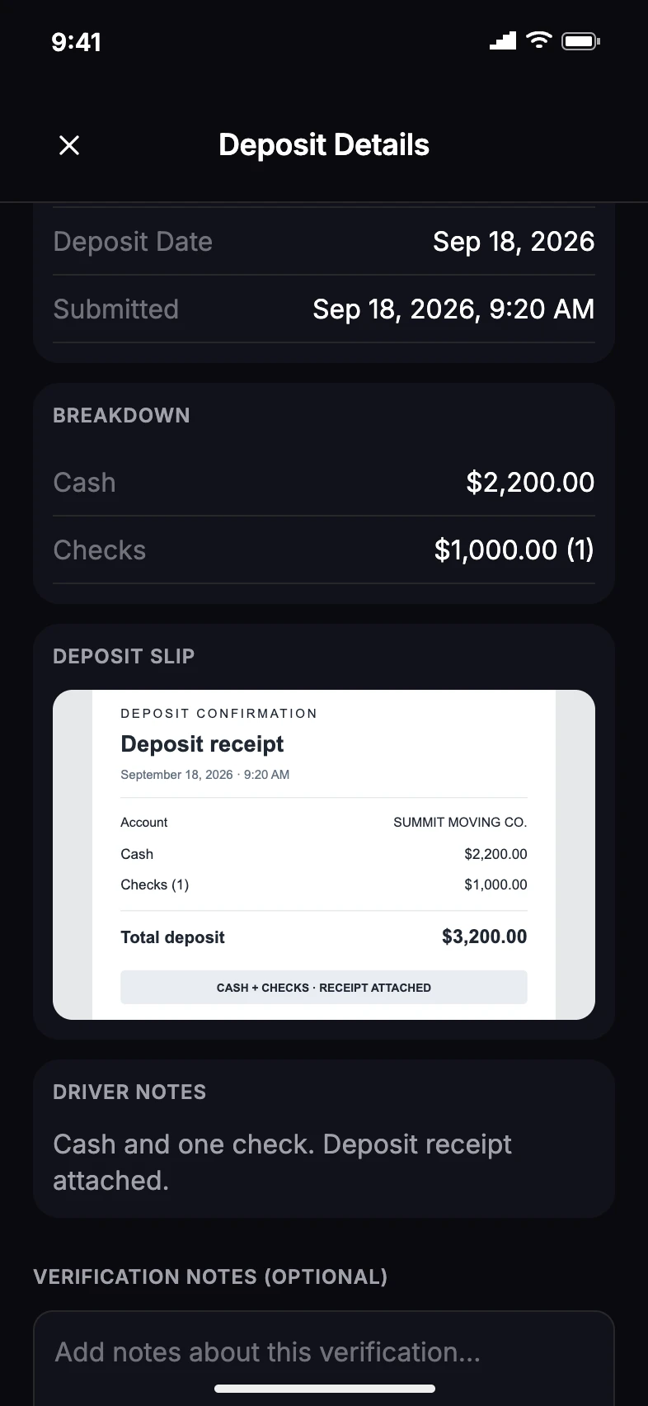Tap the 9:41 status bar clock

coord(76,41)
